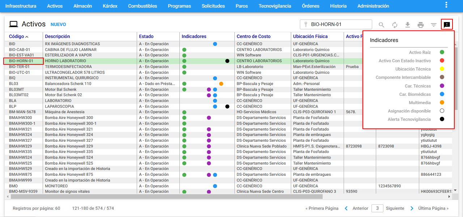Click blue dot on BID row
463x217 pixels.
click(x=215, y=44)
